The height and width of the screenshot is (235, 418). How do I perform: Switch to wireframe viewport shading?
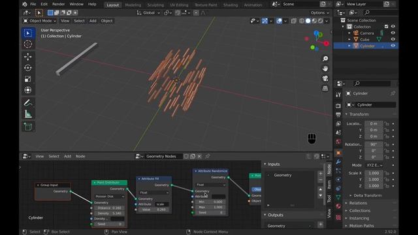click(302, 21)
